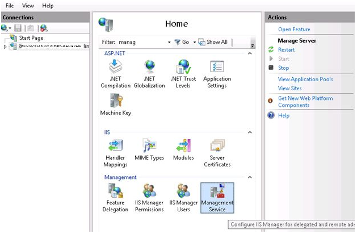This screenshot has width=357, height=234.
Task: Open the filter toolbar overflow arrow
Action: click(253, 45)
